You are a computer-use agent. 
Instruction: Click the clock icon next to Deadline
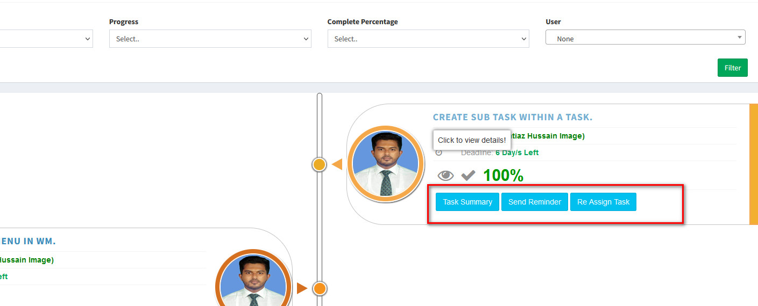pyautogui.click(x=438, y=153)
